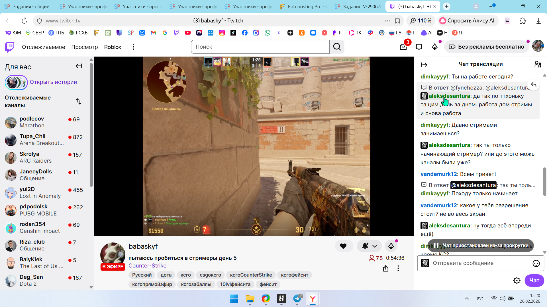Expand notification bell dropdown chevron
This screenshot has width=547, height=307.
(375, 246)
